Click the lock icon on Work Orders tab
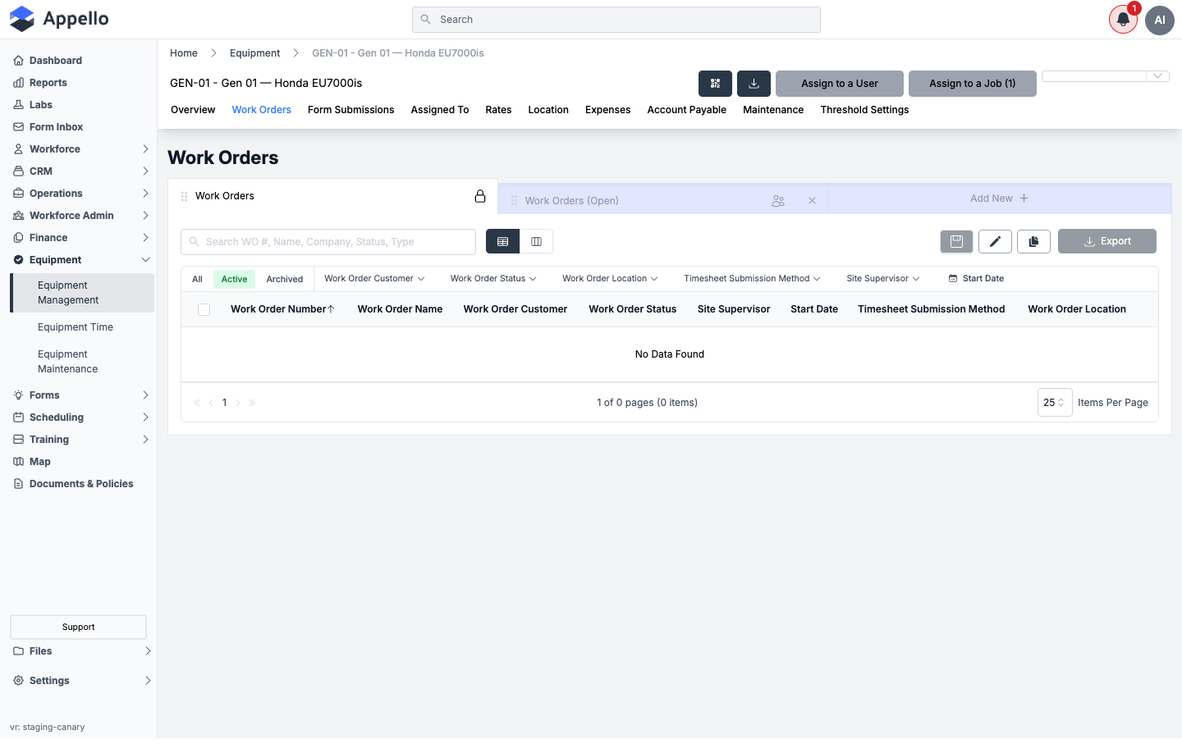Image resolution: width=1182 pixels, height=753 pixels. [x=480, y=196]
